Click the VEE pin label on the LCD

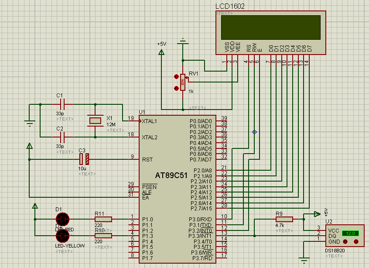(238, 47)
